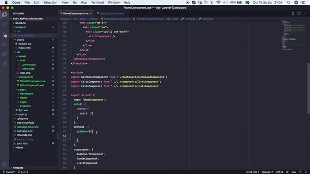The height and width of the screenshot is (174, 310).
Task: Click 'getUsers' in the breadcrumb
Action: coord(208,19)
